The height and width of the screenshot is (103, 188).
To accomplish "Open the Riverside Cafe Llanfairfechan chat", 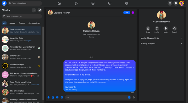I will pos(21,48).
